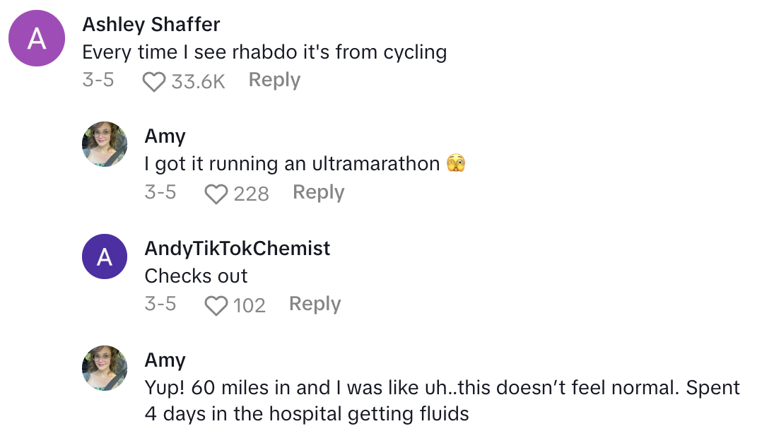Click the 3-5 date under Ashley's comment
Screen dimensions: 762x431
98,81
